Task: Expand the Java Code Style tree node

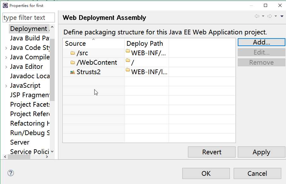Action: pyautogui.click(x=6, y=48)
